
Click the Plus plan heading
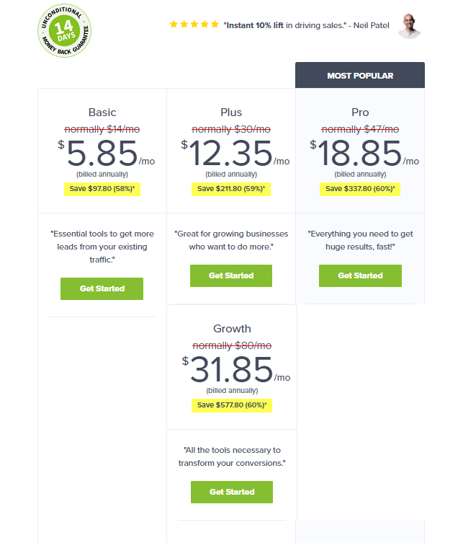coord(231,112)
